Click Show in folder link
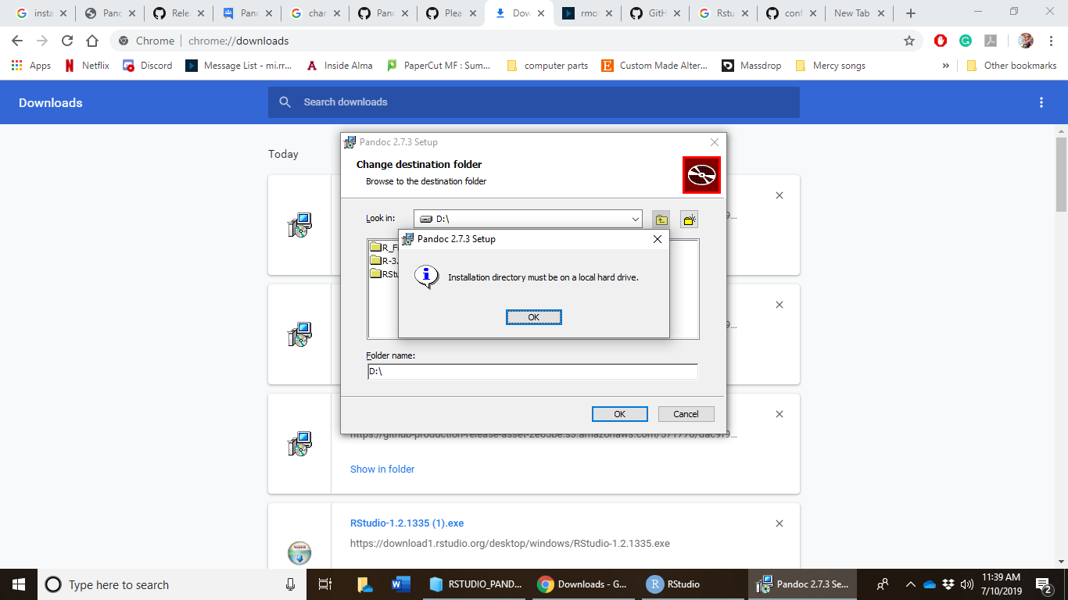1068x600 pixels. pyautogui.click(x=382, y=470)
